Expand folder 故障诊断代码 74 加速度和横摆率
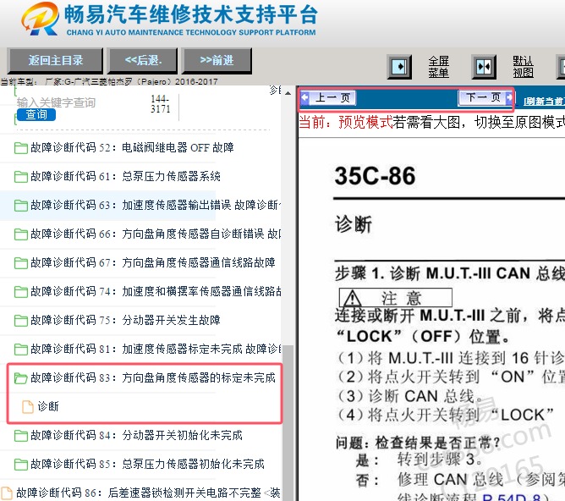This screenshot has width=565, height=501. tap(148, 292)
